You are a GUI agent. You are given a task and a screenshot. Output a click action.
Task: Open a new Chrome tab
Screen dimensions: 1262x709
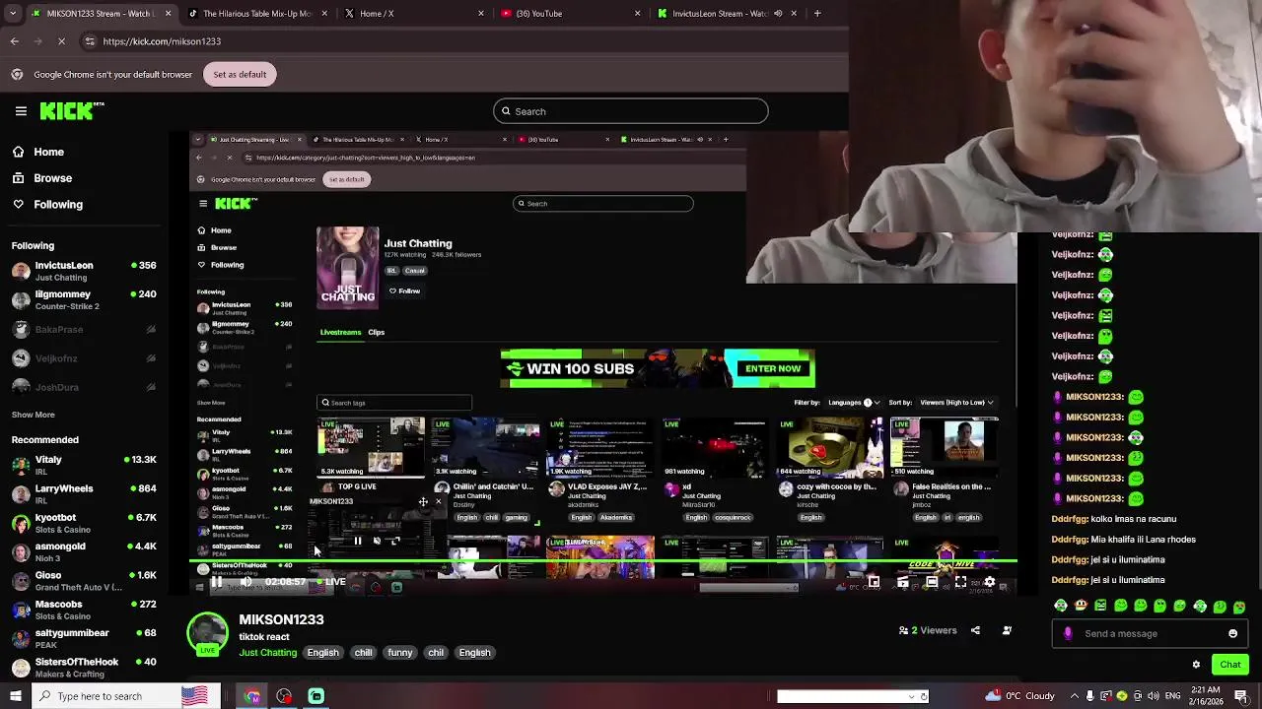[x=817, y=14]
